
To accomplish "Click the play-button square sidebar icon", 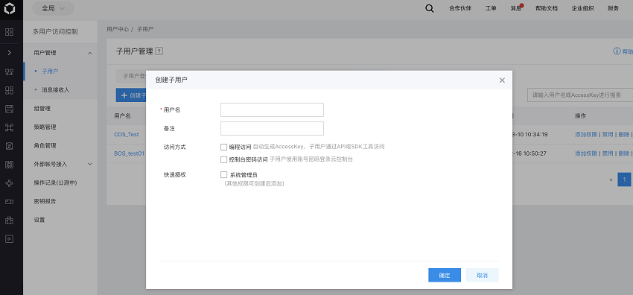I will (9, 238).
